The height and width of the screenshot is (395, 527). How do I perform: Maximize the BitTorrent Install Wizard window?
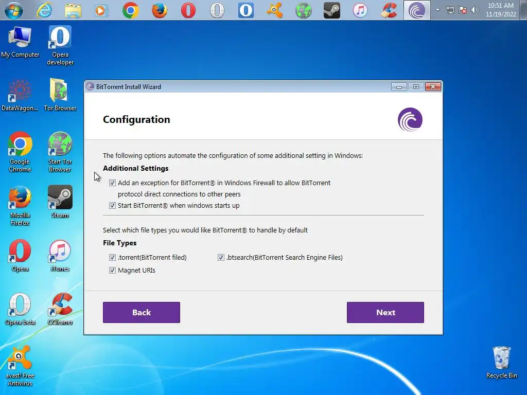click(416, 87)
